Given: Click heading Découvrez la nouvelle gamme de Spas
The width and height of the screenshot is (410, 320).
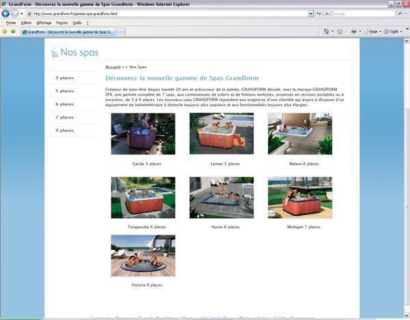Looking at the screenshot, I should pyautogui.click(x=182, y=78).
